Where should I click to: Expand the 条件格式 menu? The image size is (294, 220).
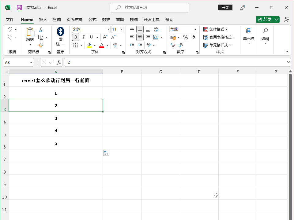pyautogui.click(x=215, y=29)
